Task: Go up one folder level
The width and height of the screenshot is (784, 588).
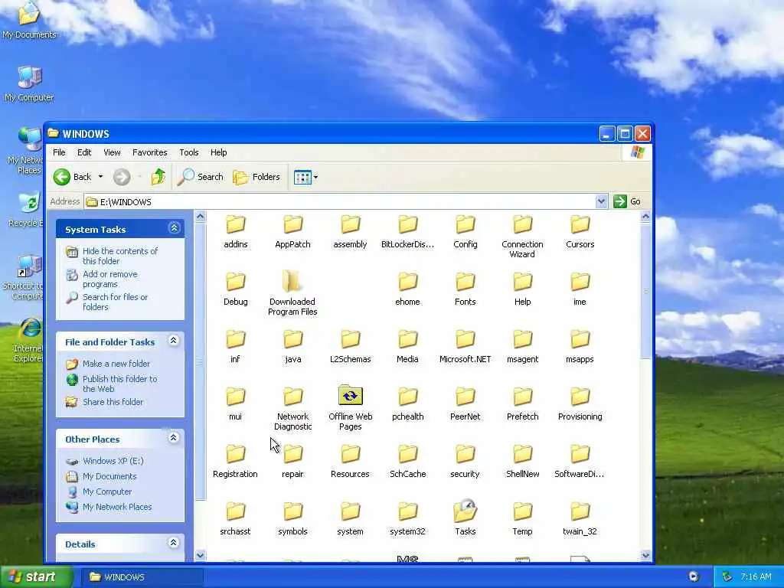Action: coord(158,177)
